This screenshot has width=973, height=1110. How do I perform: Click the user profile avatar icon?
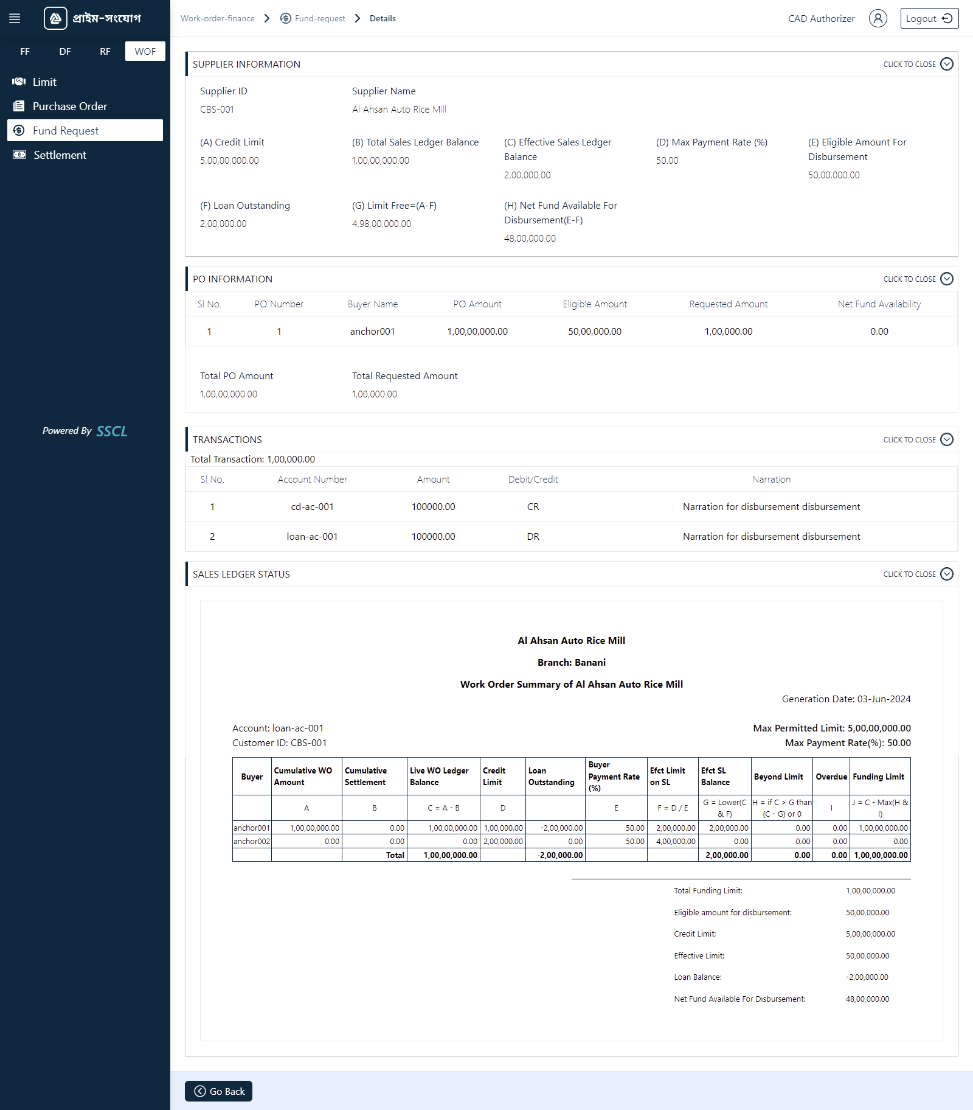[x=878, y=18]
